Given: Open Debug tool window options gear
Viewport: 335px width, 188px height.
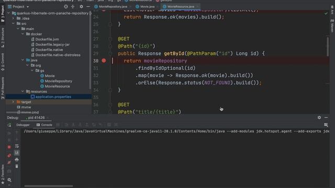Looking at the screenshot, I should tap(319, 118).
